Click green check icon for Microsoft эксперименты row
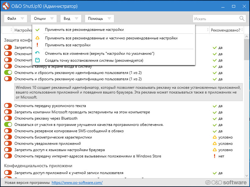The height and width of the screenshot is (187, 250). [215, 112]
